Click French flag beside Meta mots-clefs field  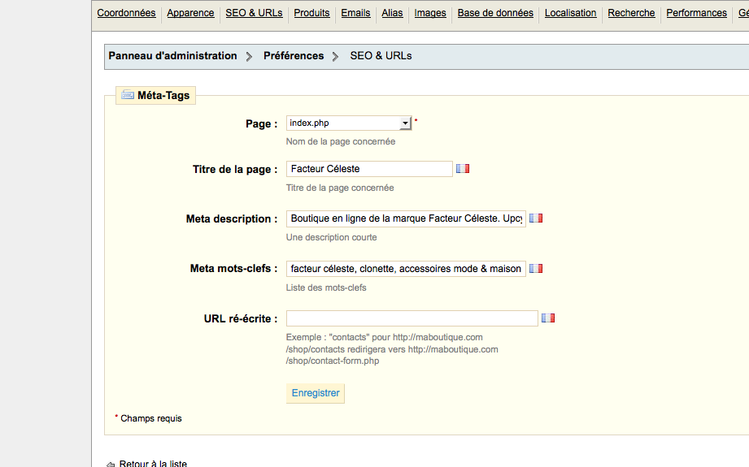click(536, 269)
